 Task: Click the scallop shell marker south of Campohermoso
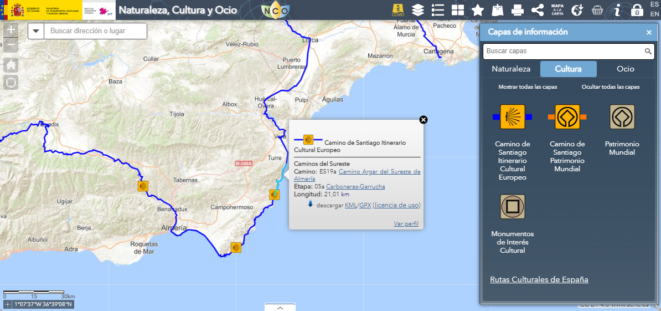(x=236, y=247)
